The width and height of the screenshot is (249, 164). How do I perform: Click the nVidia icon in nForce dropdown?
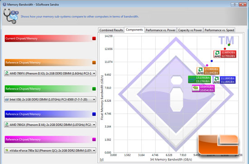coord(7,150)
